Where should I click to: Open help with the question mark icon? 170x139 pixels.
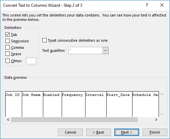click(x=147, y=5)
